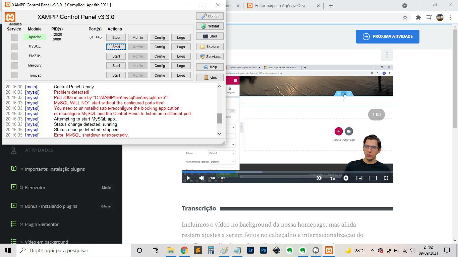Show hidden system tray icons
This screenshot has height=257, width=458.
373,250
